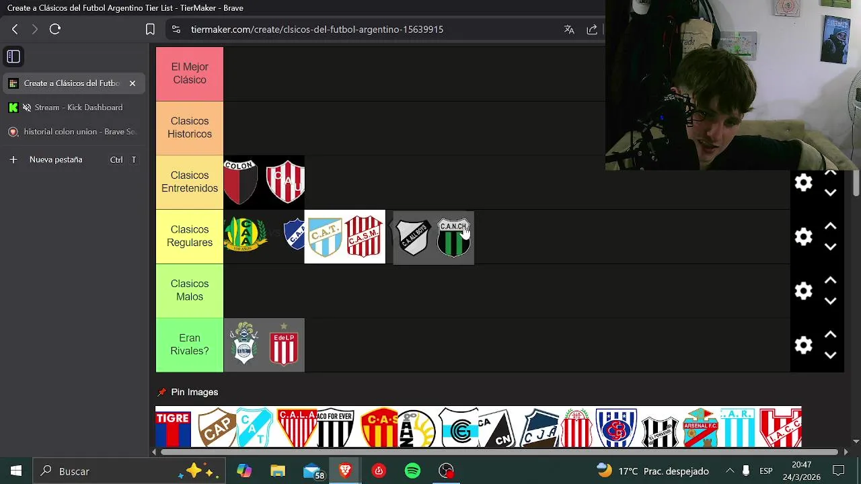Select the yellow-red C.A.S. crest

pos(379,428)
